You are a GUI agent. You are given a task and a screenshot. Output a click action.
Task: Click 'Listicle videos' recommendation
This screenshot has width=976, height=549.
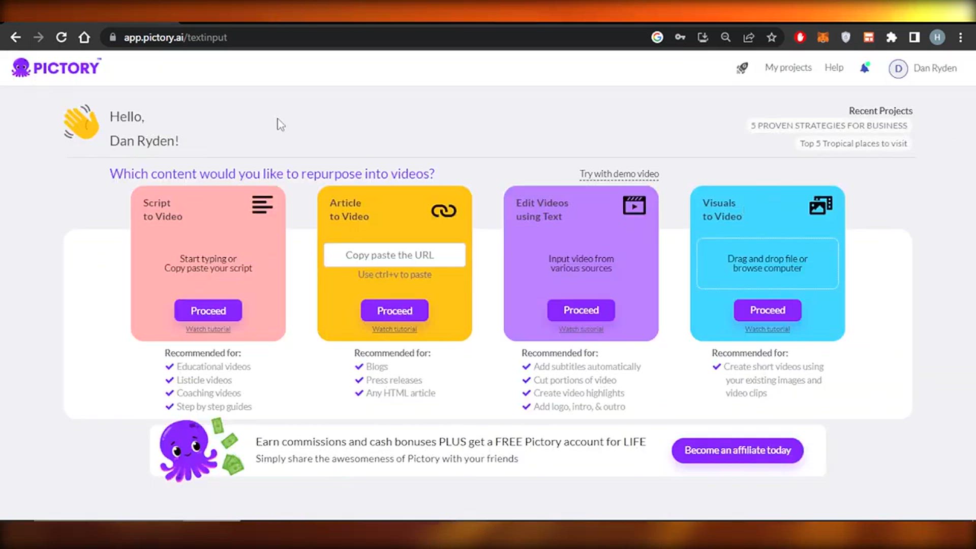click(x=204, y=380)
